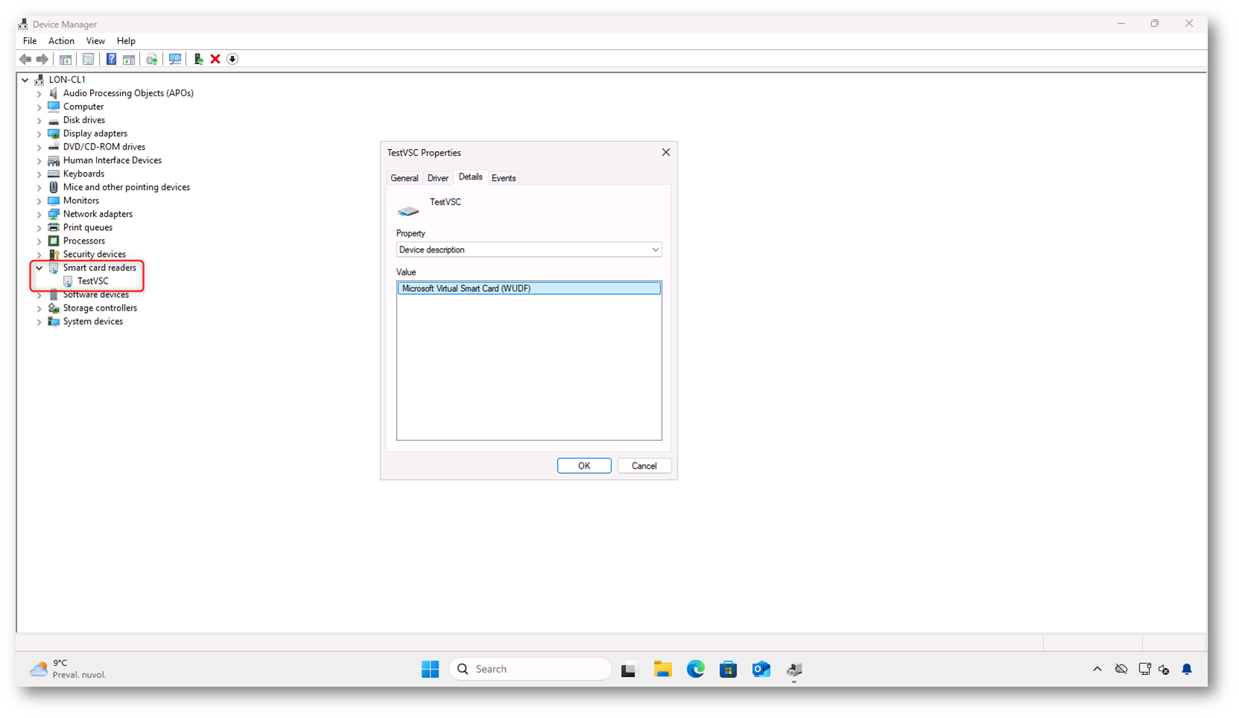Select the Software devices tree entry

[96, 294]
